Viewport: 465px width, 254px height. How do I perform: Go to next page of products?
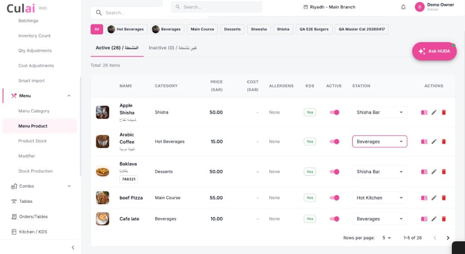(448, 238)
